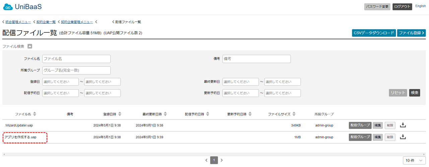Screen dimensions: 429x167
Task: Click the CSVデータダウンロード button
Action: click(374, 33)
